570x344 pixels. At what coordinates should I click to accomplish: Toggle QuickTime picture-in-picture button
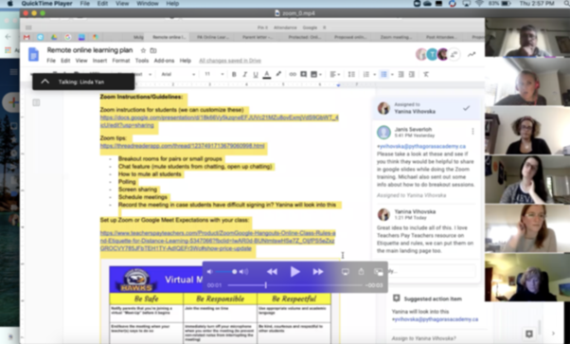(379, 272)
